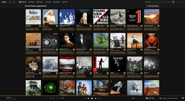Toggle shuffle playback
The width and height of the screenshot is (185, 101).
pyautogui.click(x=85, y=98)
